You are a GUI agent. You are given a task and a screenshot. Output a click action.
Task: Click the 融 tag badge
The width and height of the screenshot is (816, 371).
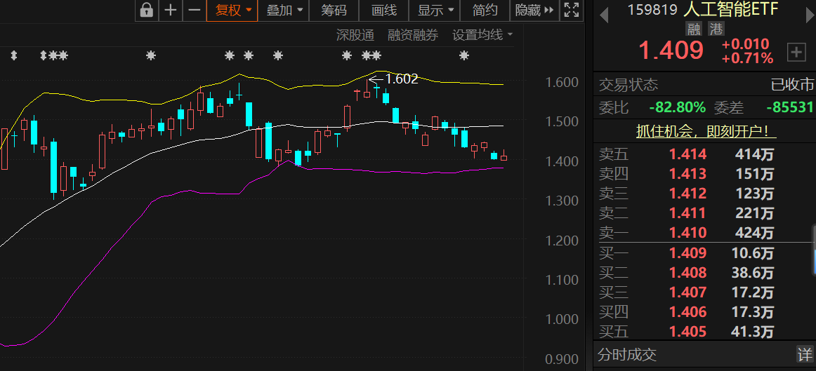pos(694,28)
